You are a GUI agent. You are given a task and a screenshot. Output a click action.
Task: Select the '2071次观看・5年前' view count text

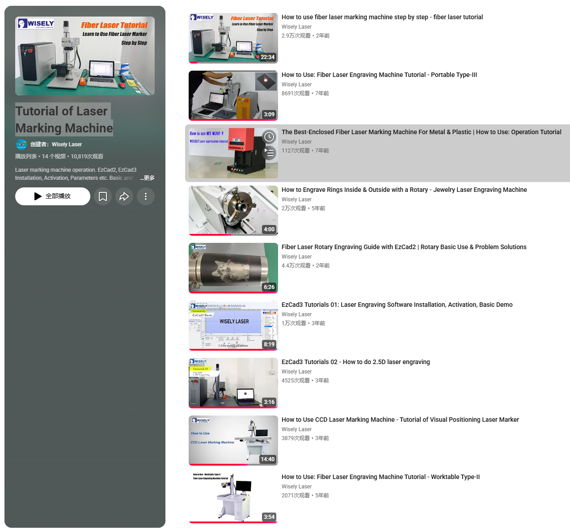[x=305, y=496]
